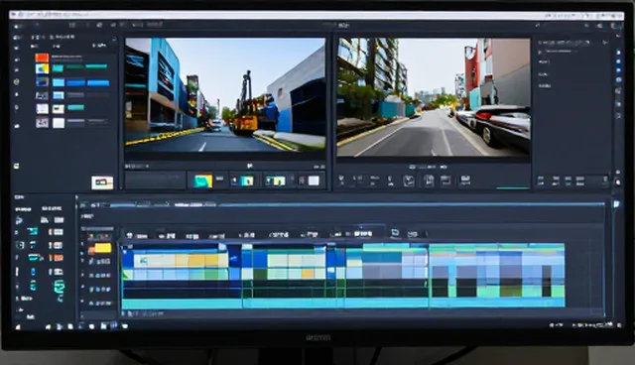The width and height of the screenshot is (635, 365).
Task: Click the round icon in left sidebar
Action: [17, 81]
